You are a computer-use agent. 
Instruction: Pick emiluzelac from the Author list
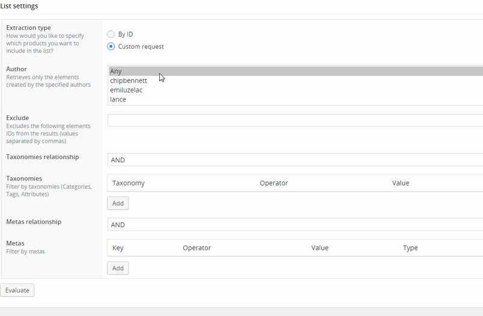296,90
